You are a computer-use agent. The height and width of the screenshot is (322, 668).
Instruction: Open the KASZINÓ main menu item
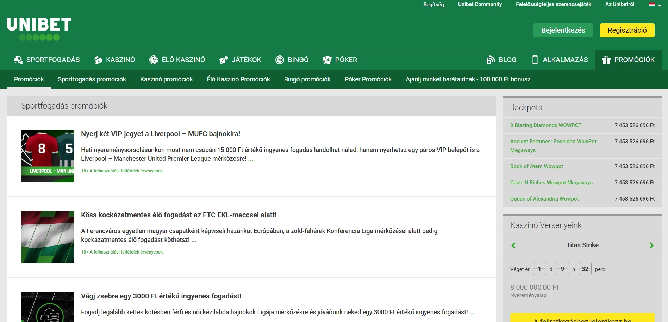pyautogui.click(x=114, y=60)
